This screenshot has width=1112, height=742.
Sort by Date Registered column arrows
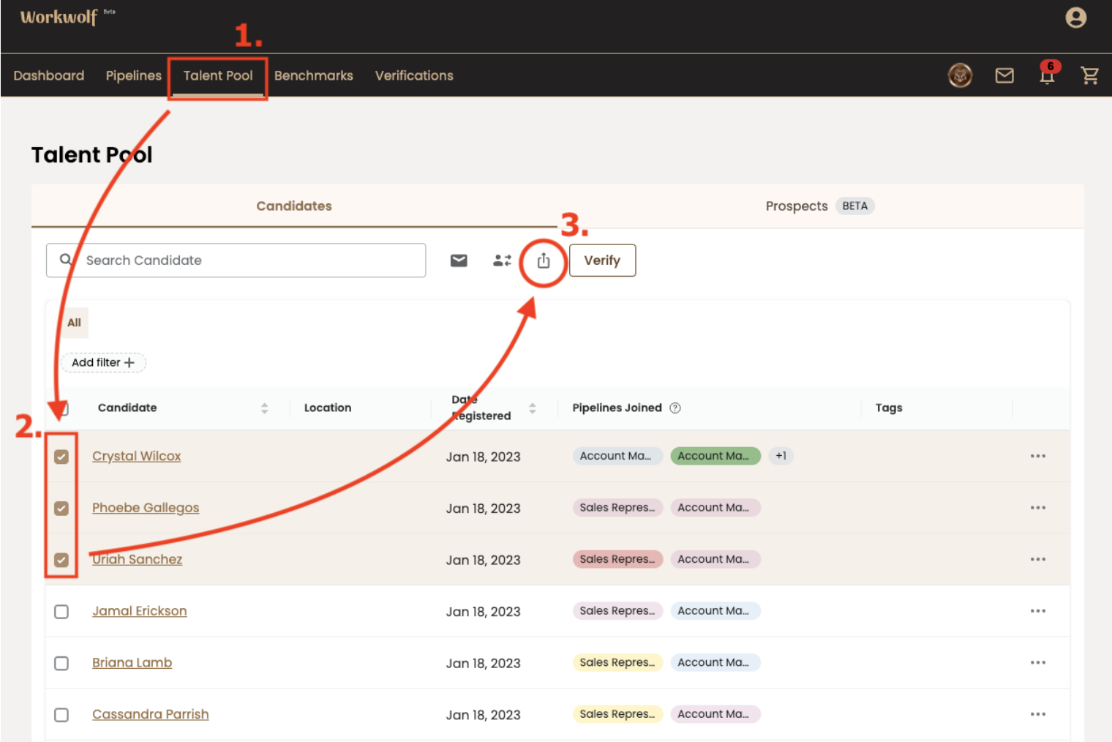533,408
